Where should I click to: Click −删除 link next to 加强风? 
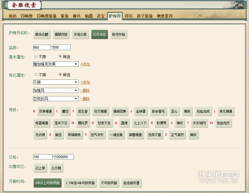85,91
